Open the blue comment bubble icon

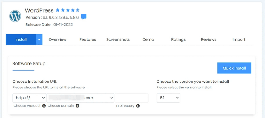84,17
